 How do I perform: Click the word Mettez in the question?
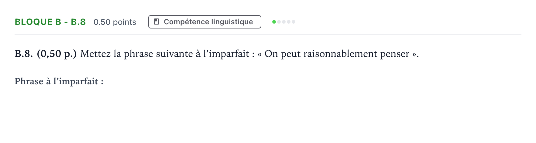(x=95, y=54)
